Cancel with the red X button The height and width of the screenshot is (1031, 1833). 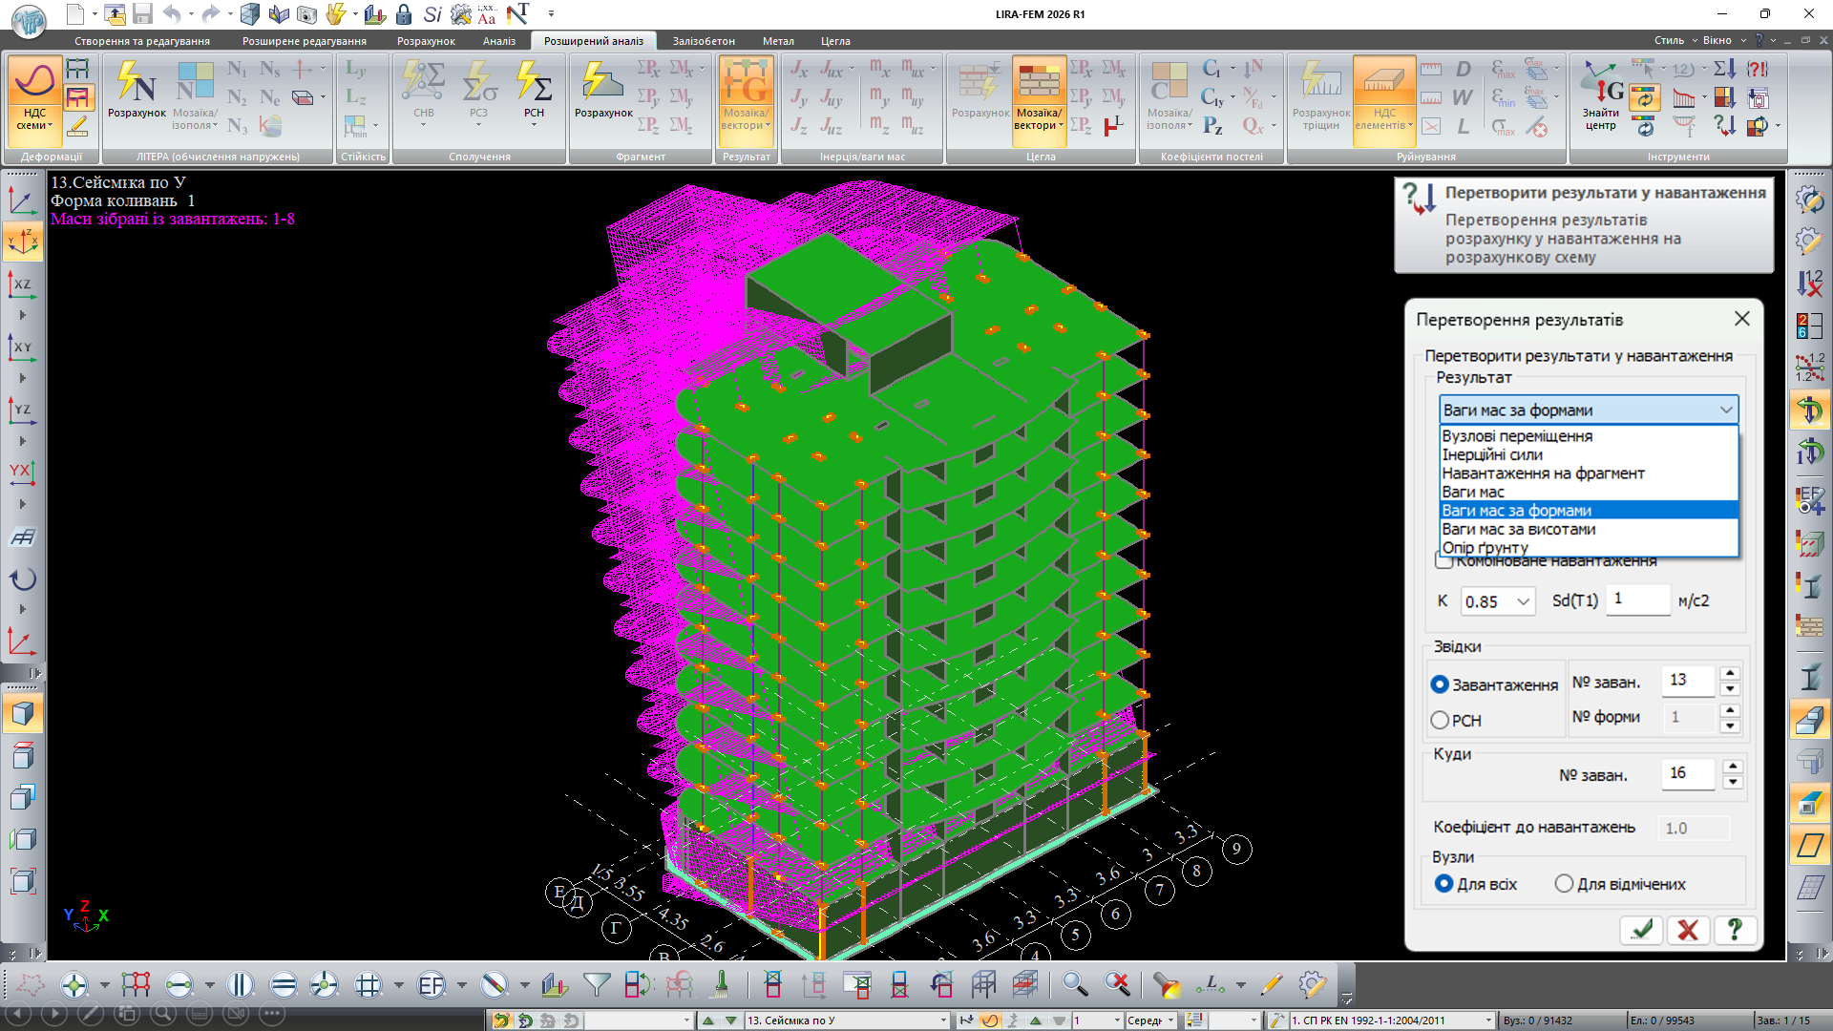coord(1687,930)
